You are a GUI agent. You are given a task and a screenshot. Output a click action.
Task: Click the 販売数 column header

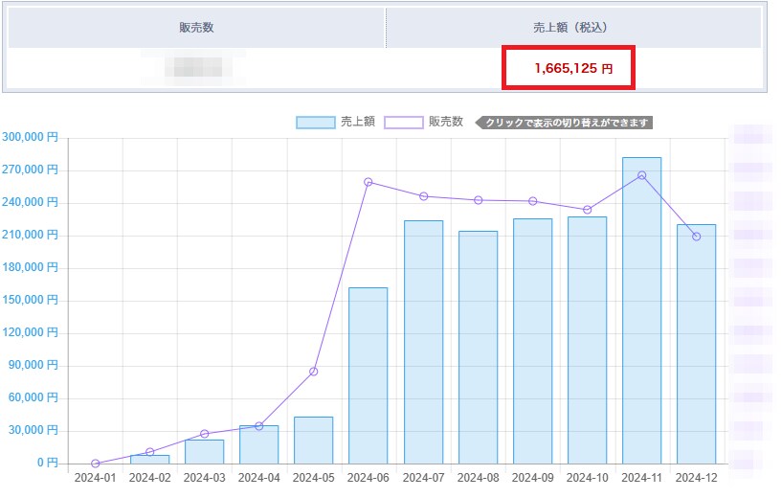[196, 28]
